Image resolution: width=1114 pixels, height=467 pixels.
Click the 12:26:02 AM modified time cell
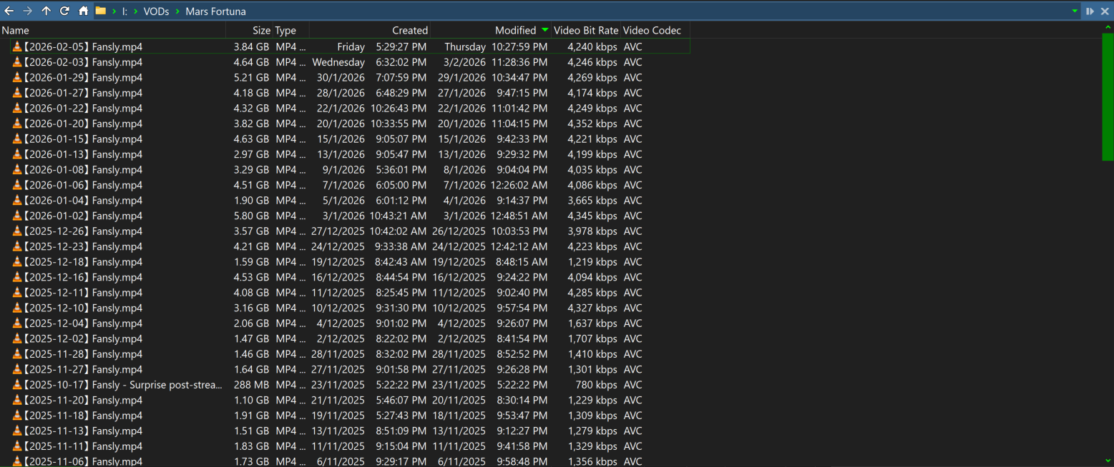tap(519, 185)
